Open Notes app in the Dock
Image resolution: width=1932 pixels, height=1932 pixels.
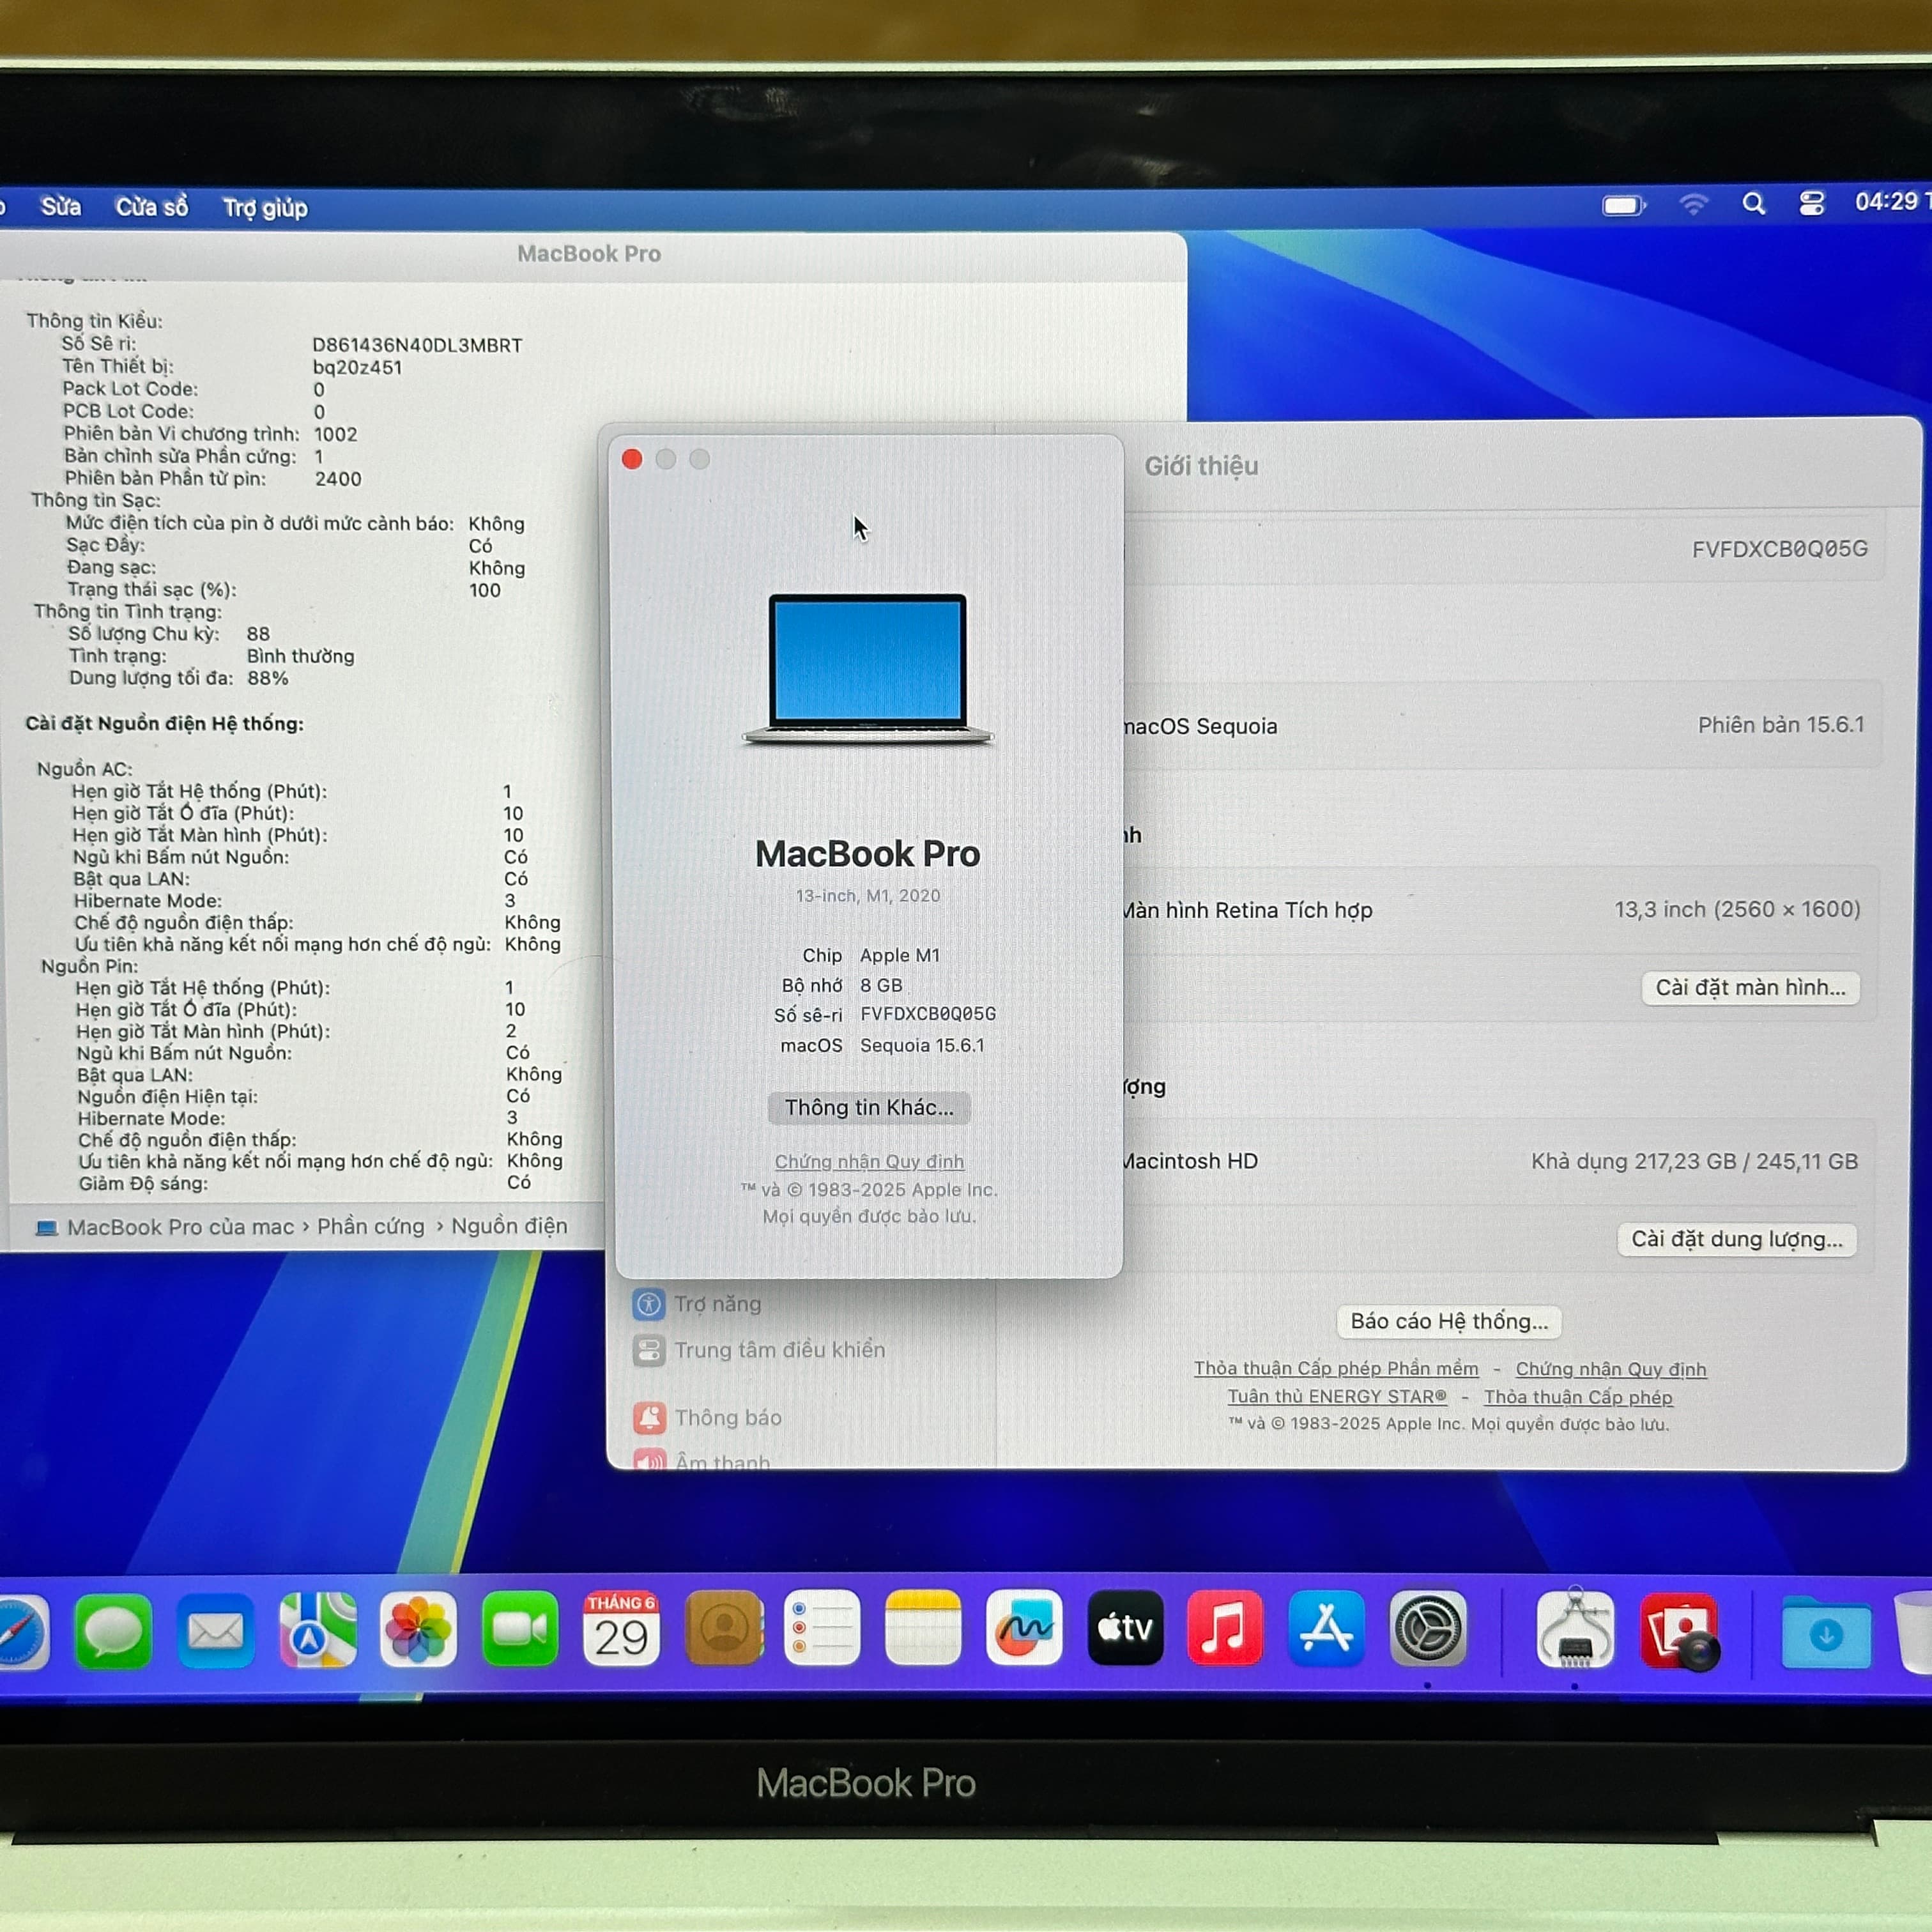[923, 1629]
